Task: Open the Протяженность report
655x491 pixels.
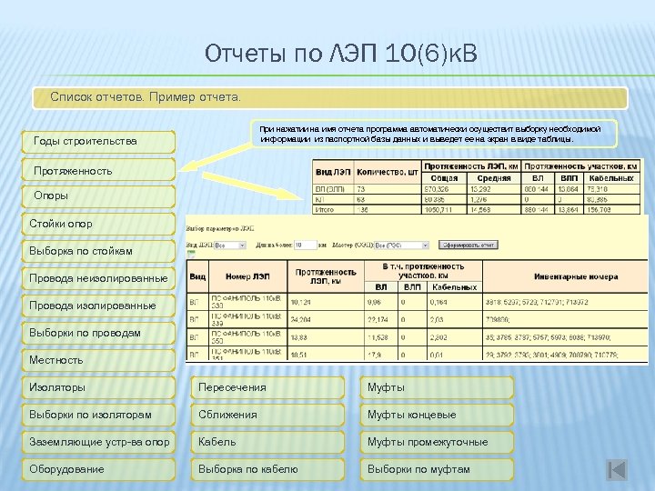Action: click(x=98, y=170)
